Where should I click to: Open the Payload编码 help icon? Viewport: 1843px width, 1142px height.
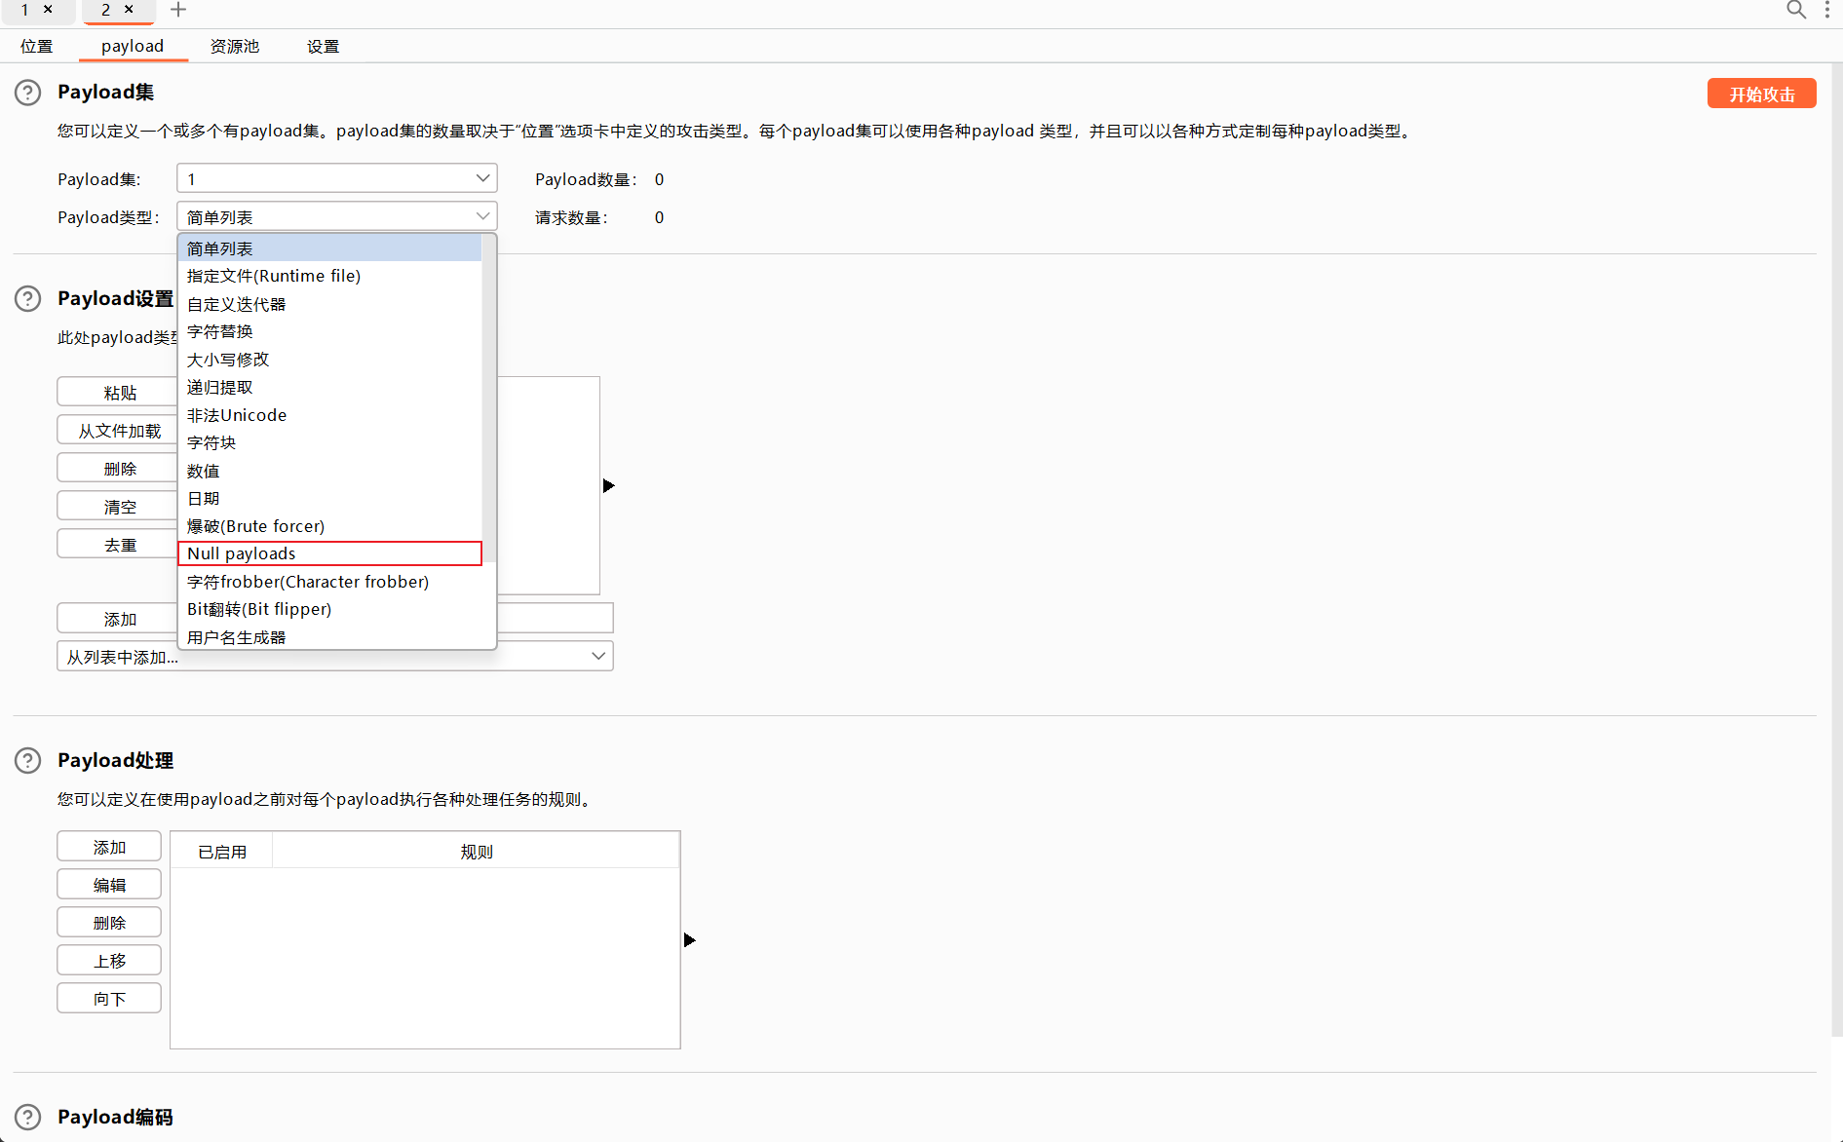[x=27, y=1118]
